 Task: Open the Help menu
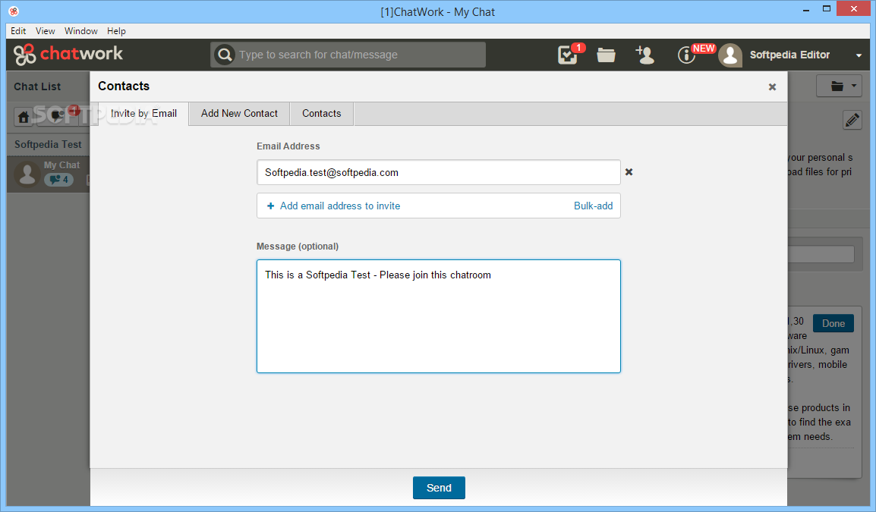[x=116, y=31]
